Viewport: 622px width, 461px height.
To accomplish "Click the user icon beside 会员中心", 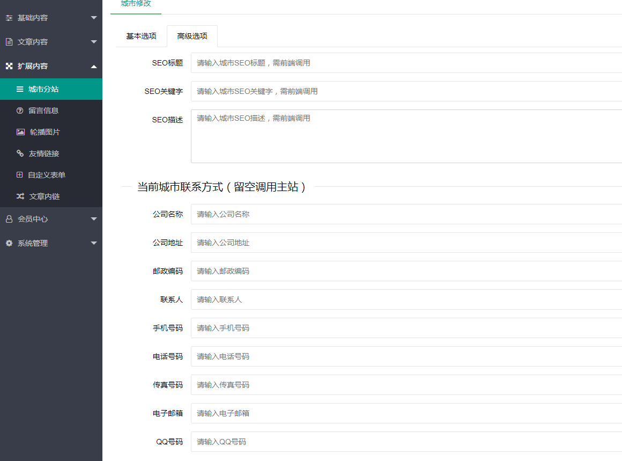I will (9, 218).
